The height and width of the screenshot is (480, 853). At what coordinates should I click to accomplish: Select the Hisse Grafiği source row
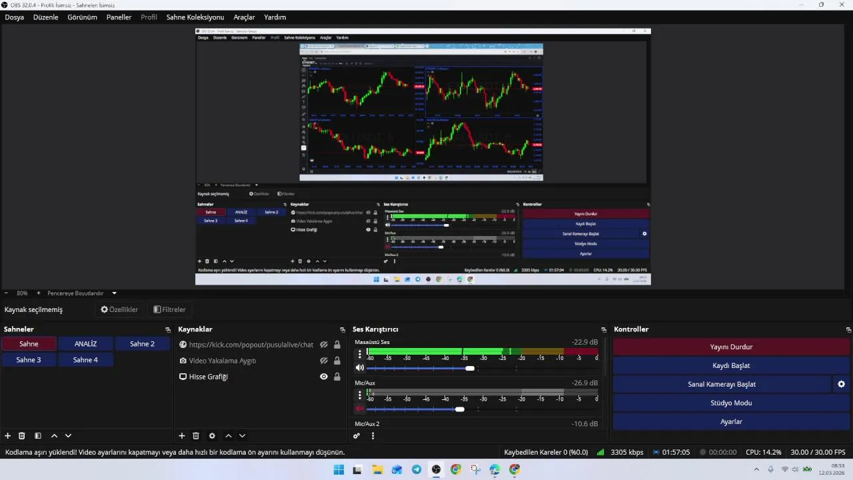coord(260,377)
